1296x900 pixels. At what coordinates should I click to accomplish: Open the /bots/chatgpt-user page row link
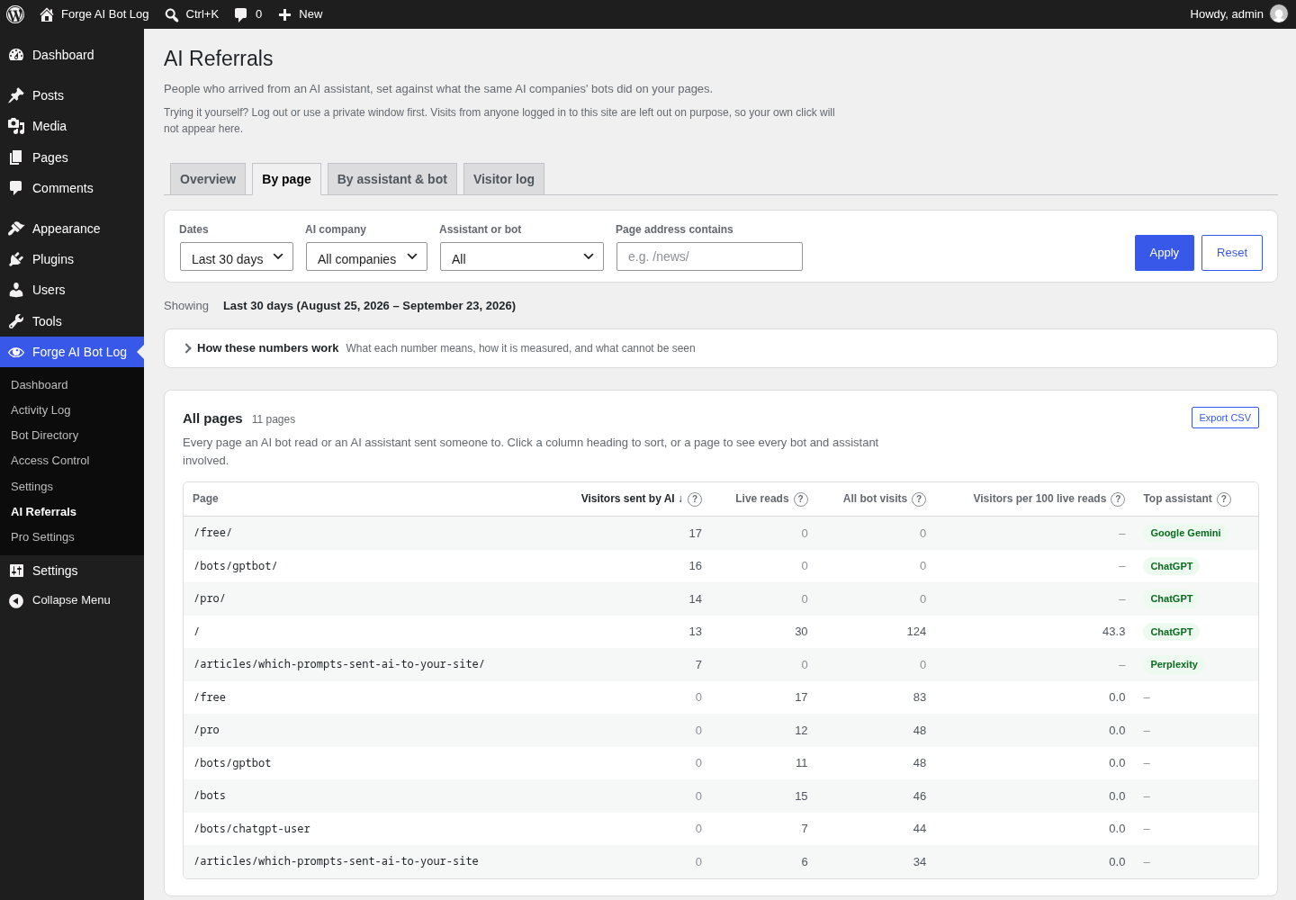tap(252, 829)
